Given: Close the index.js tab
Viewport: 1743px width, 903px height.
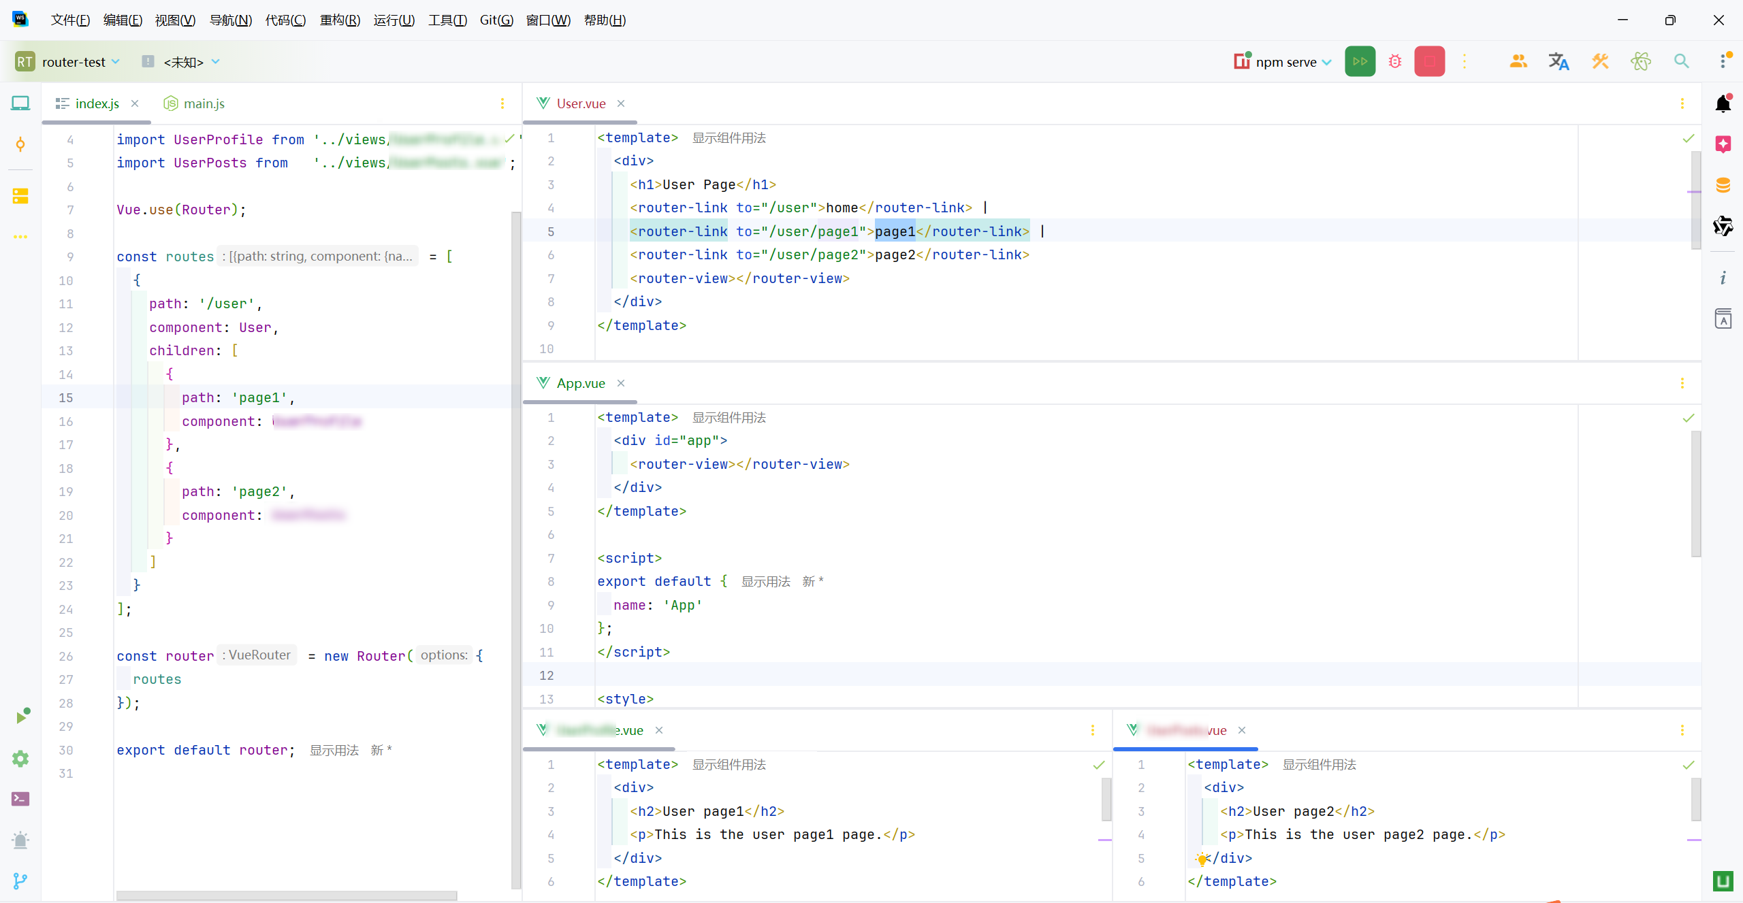Looking at the screenshot, I should click(135, 103).
